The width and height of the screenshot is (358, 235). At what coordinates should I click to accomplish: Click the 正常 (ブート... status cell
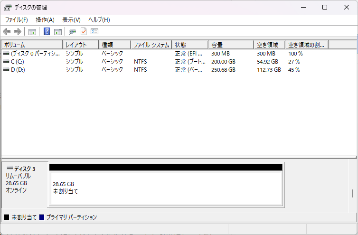pos(190,62)
